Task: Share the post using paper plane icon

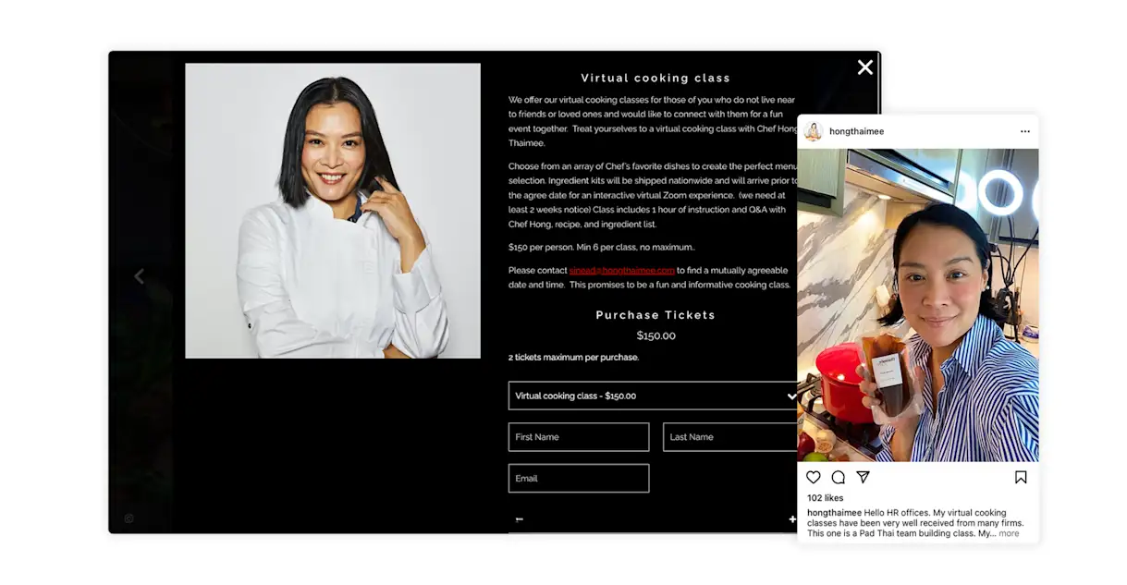Action: coord(864,478)
